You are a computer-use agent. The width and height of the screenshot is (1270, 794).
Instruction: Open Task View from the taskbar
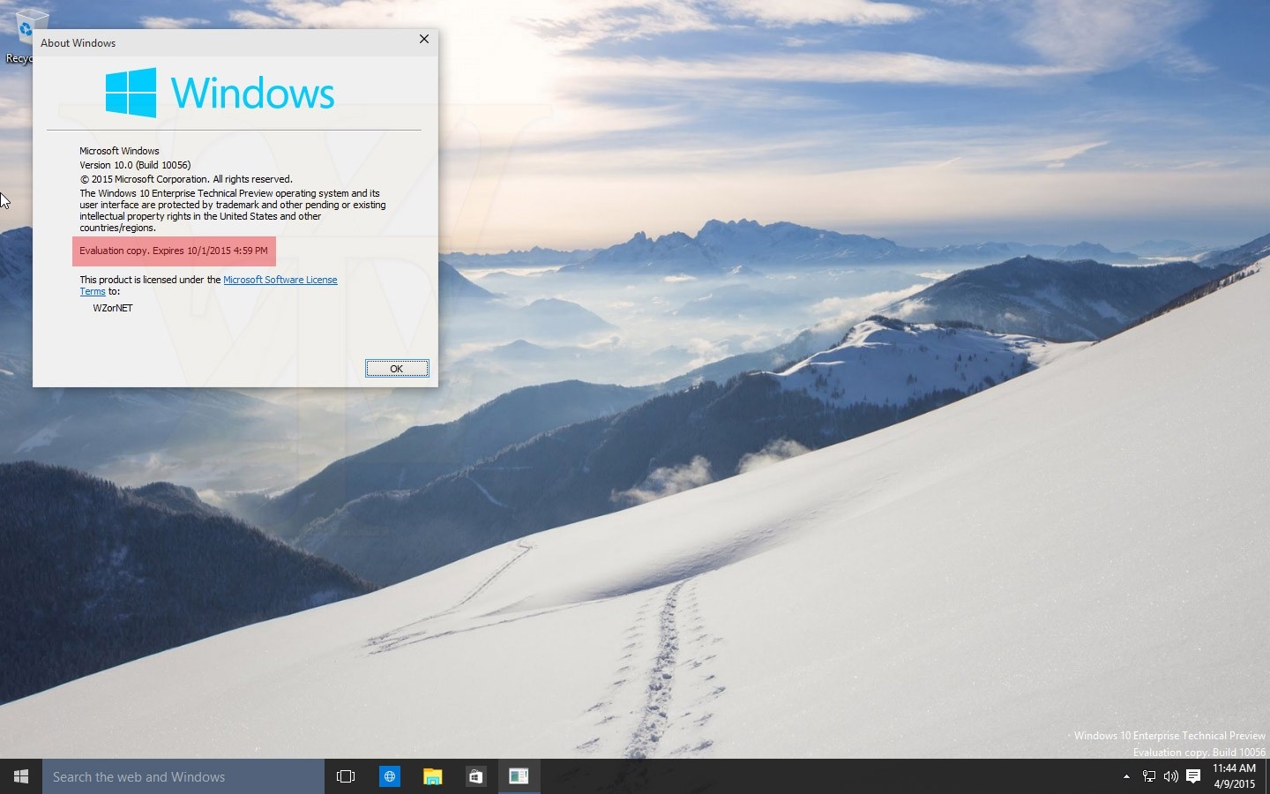346,776
